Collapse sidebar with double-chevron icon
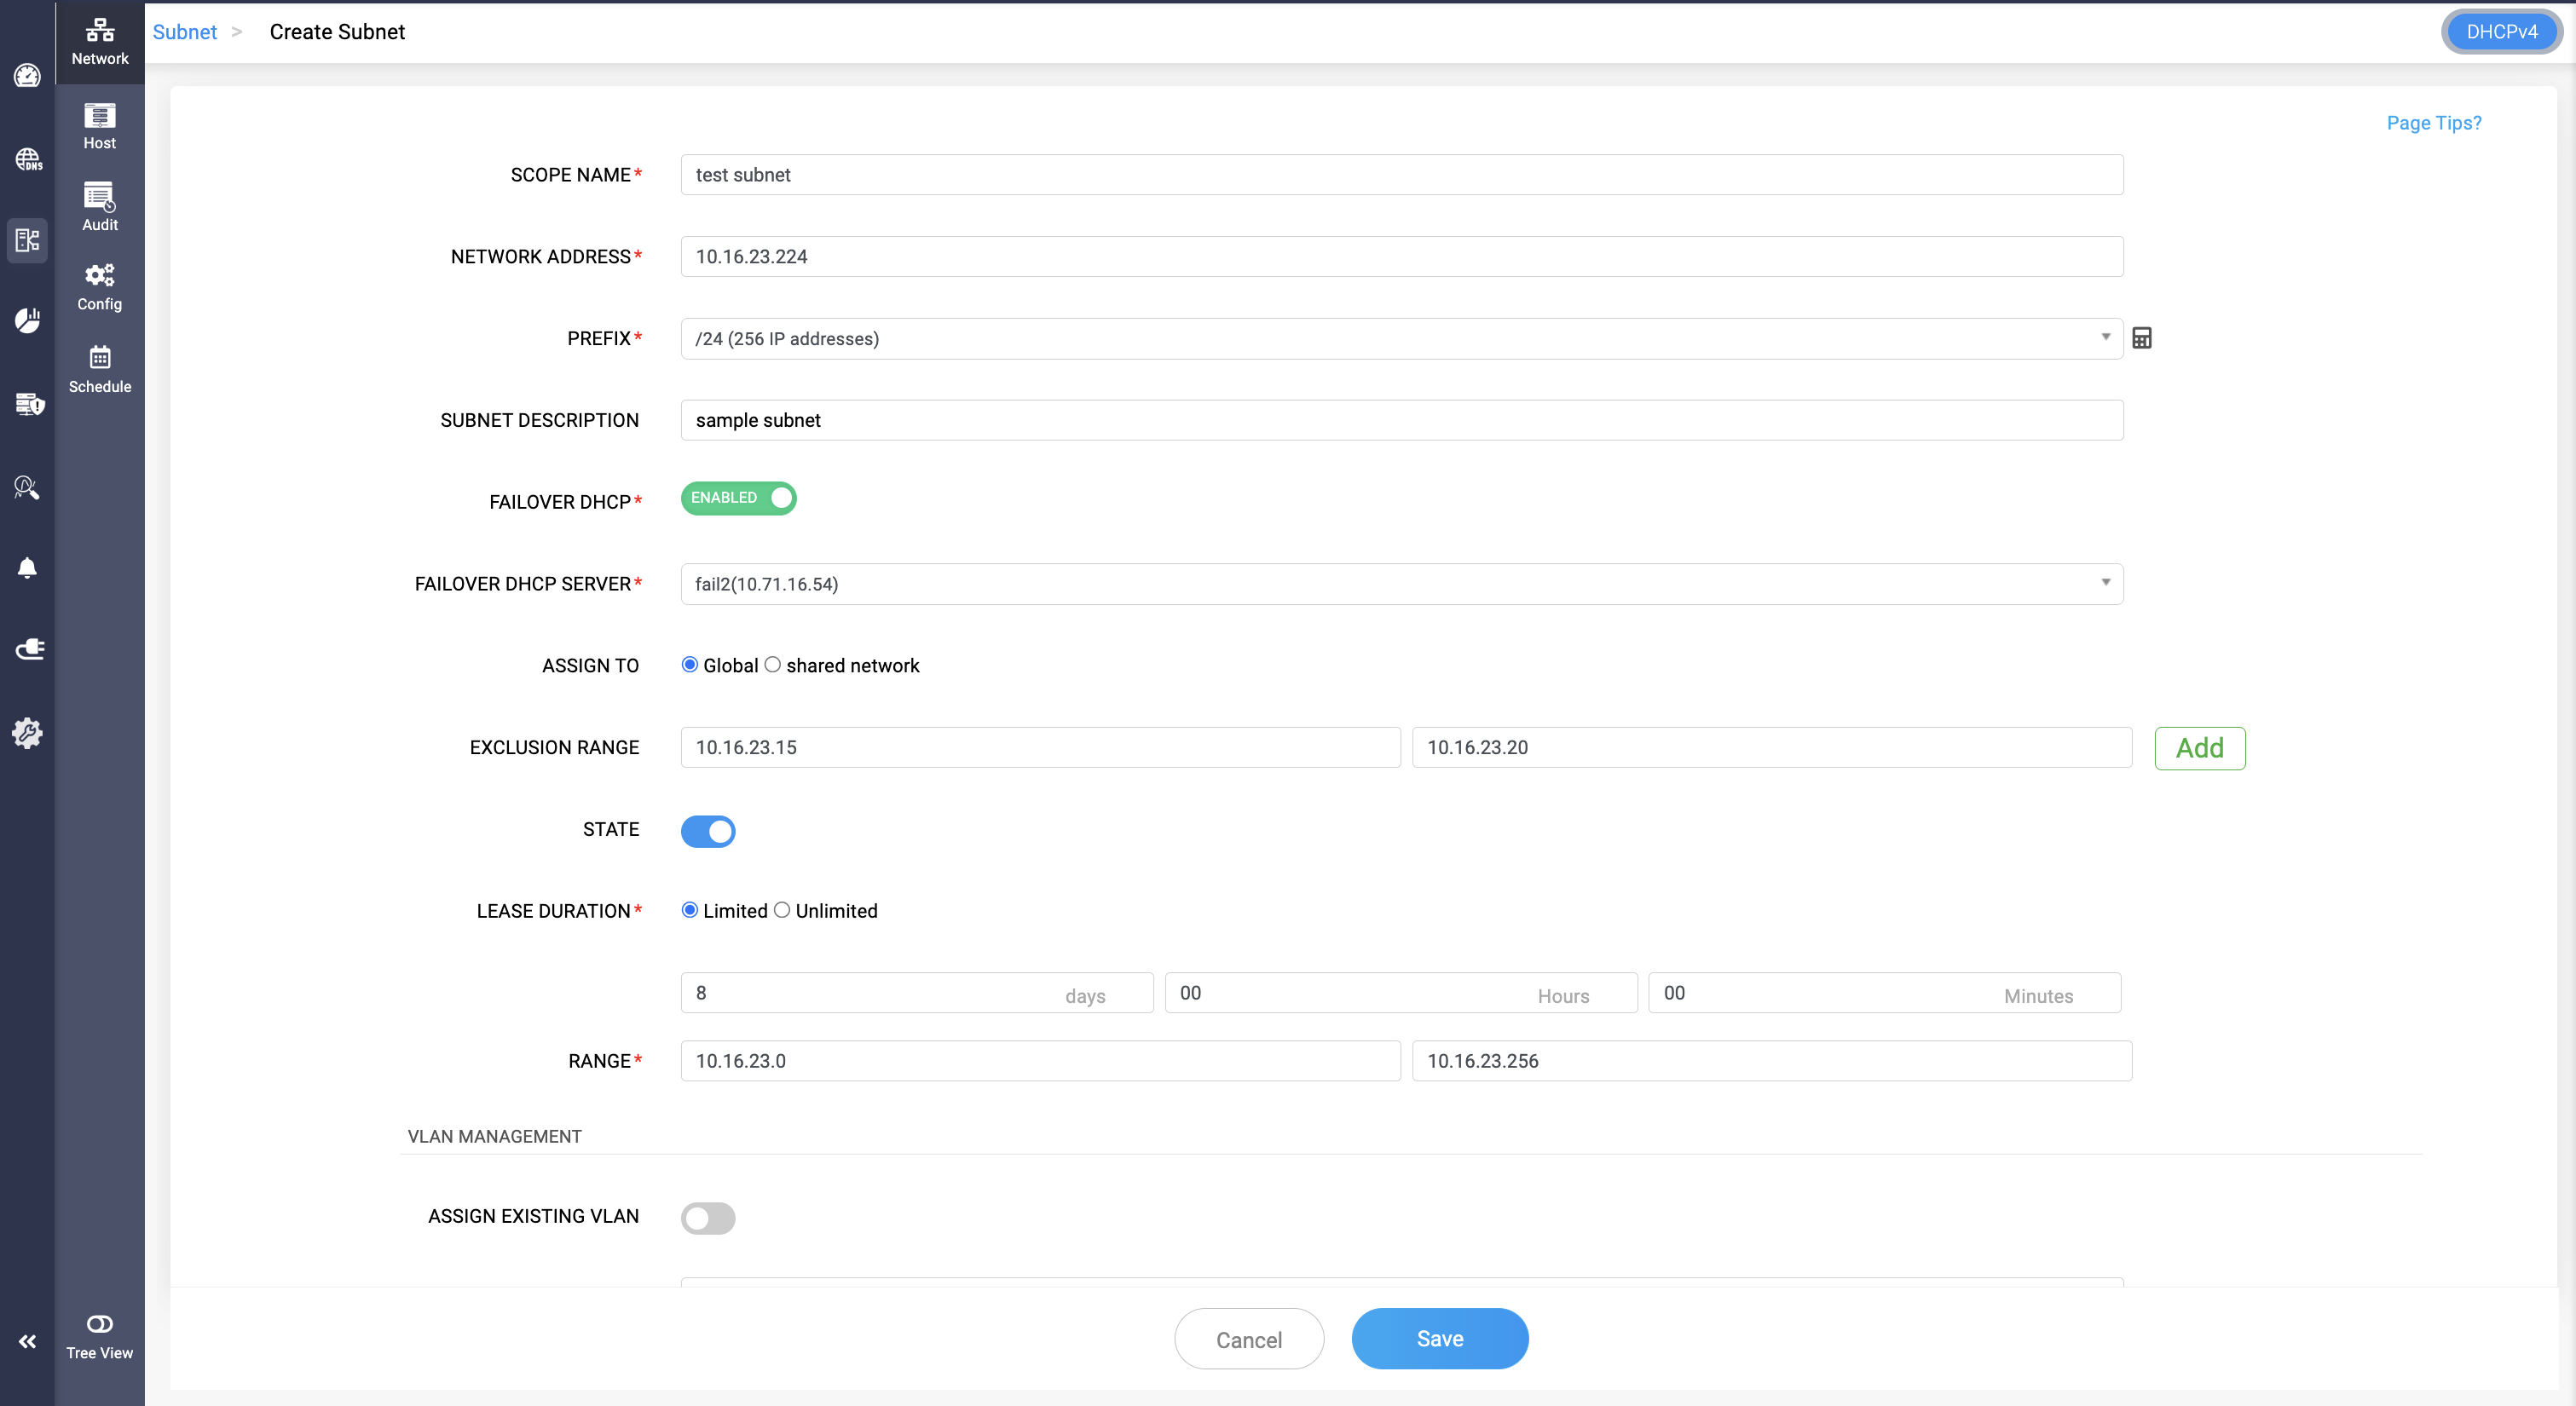The width and height of the screenshot is (2576, 1406). point(27,1341)
